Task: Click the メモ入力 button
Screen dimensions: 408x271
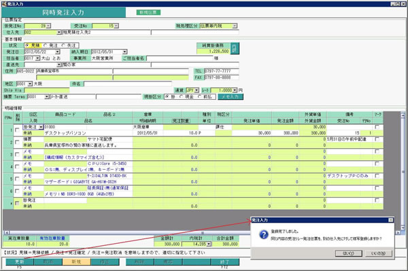Action: tap(231, 96)
